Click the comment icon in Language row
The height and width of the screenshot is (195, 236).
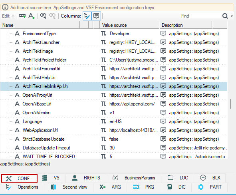163,121
